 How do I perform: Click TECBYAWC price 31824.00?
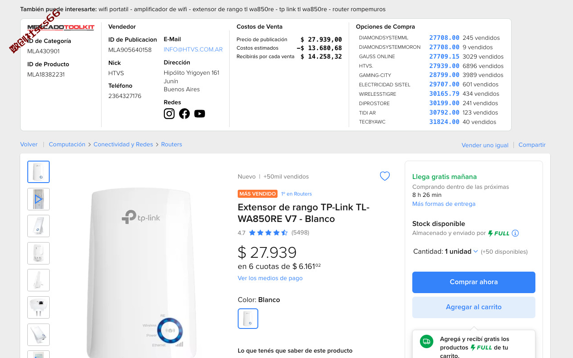[444, 122]
